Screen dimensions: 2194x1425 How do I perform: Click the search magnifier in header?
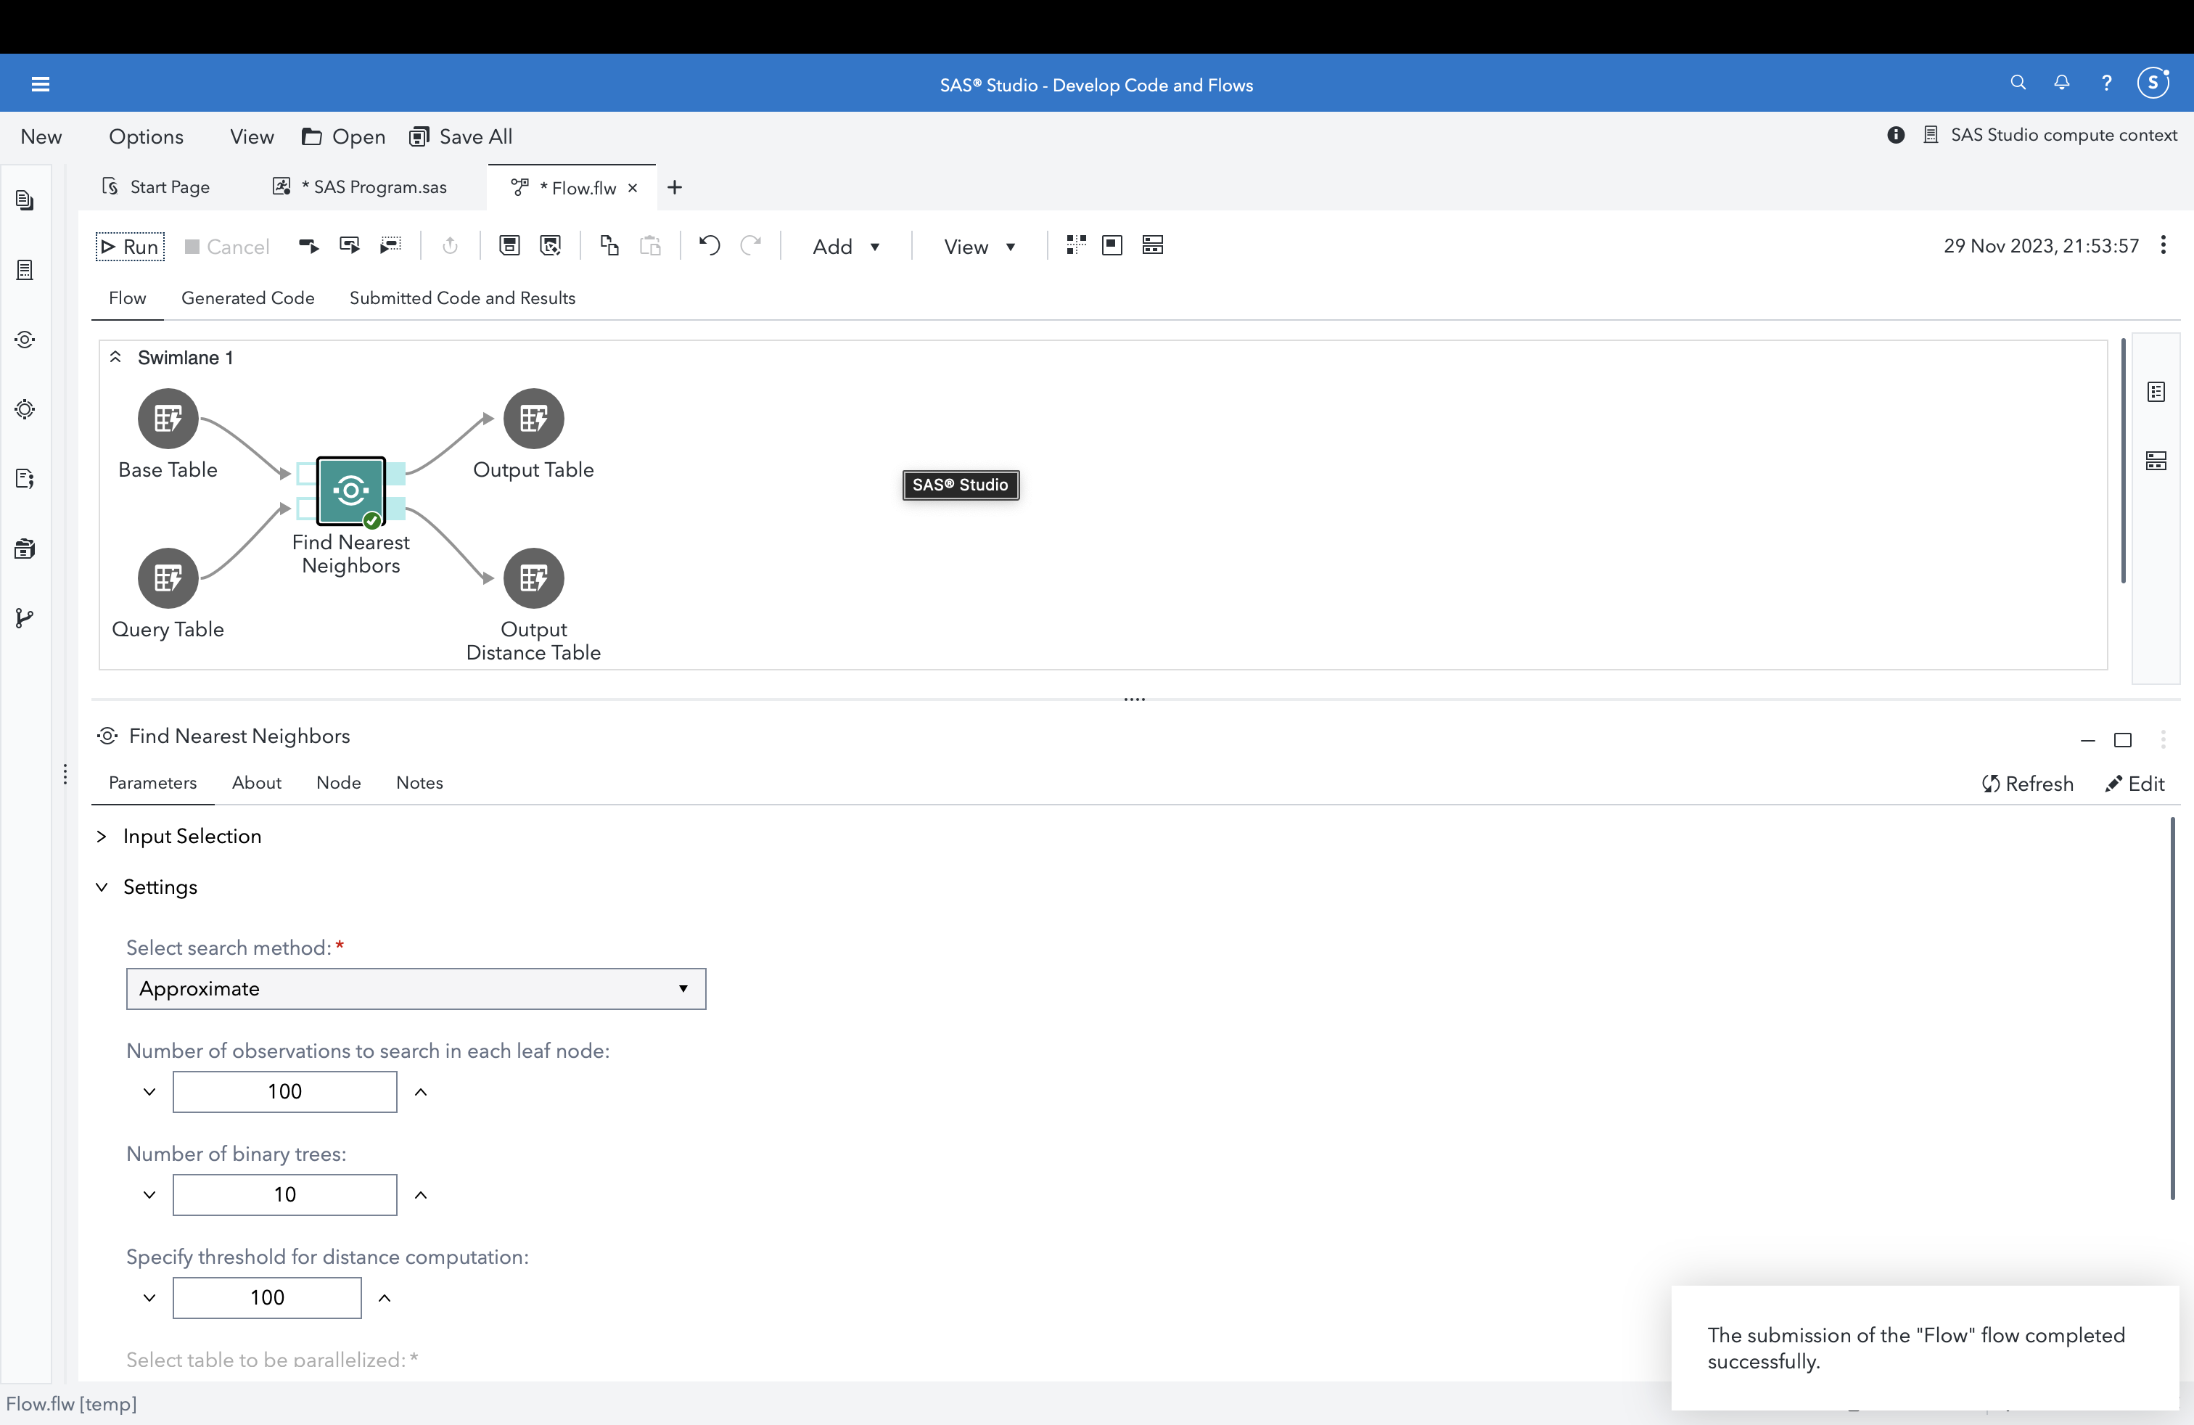pos(2018,83)
